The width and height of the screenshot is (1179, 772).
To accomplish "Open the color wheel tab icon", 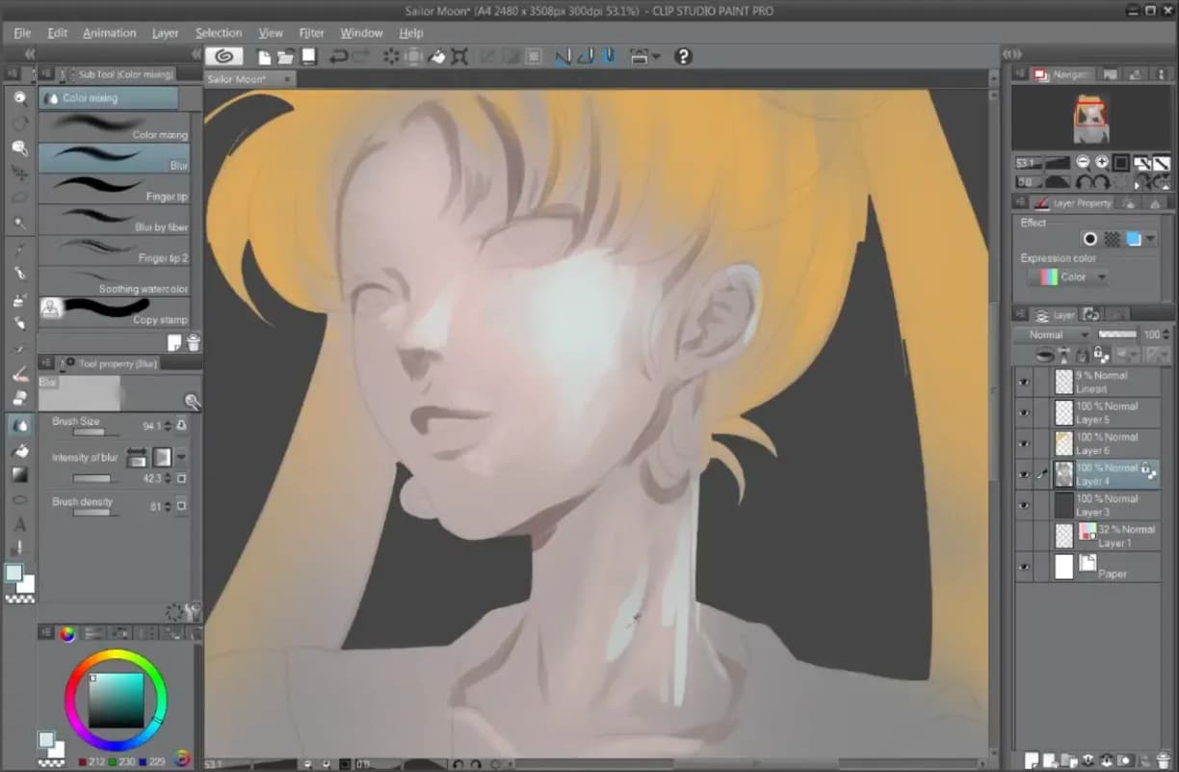I will 67,633.
